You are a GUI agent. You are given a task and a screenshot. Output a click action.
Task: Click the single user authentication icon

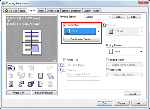21,84
